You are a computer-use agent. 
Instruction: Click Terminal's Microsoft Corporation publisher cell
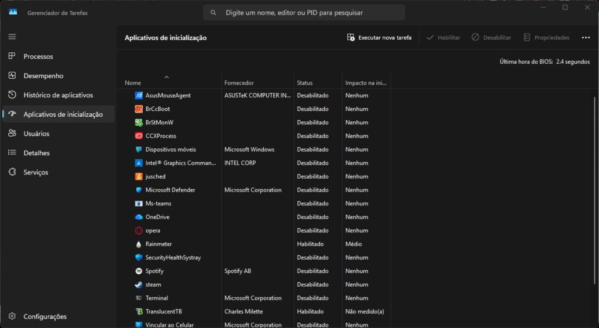pos(253,298)
